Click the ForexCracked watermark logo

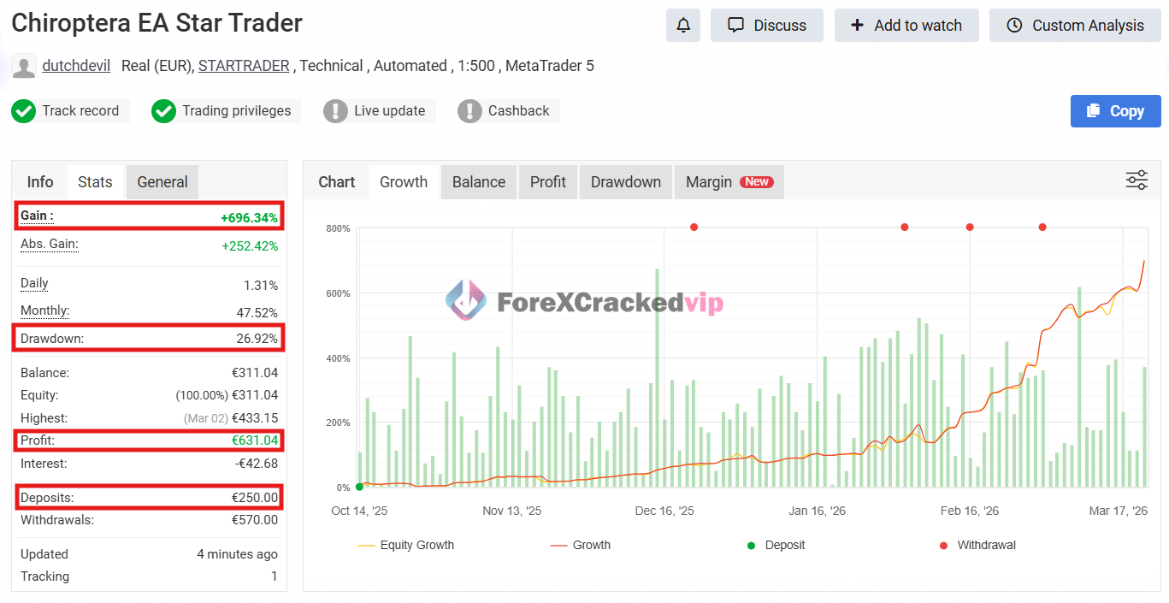click(466, 301)
